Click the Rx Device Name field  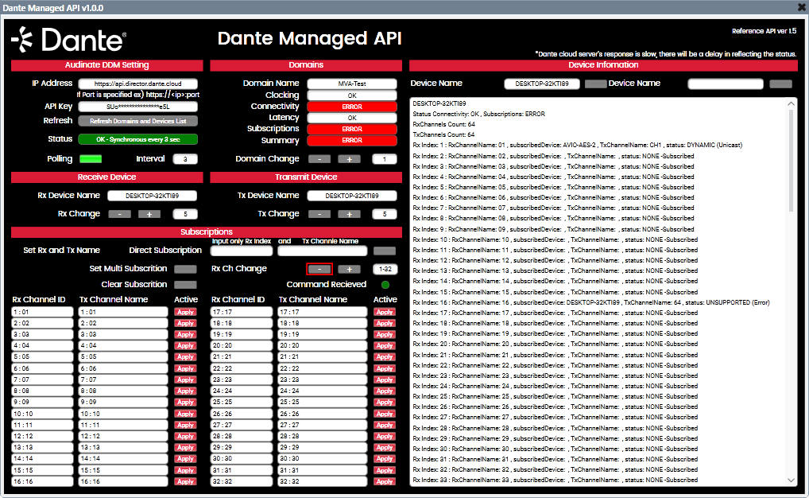tap(153, 196)
